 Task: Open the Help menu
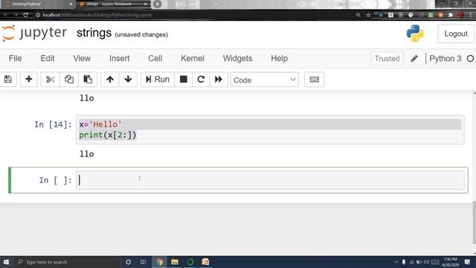tap(280, 58)
